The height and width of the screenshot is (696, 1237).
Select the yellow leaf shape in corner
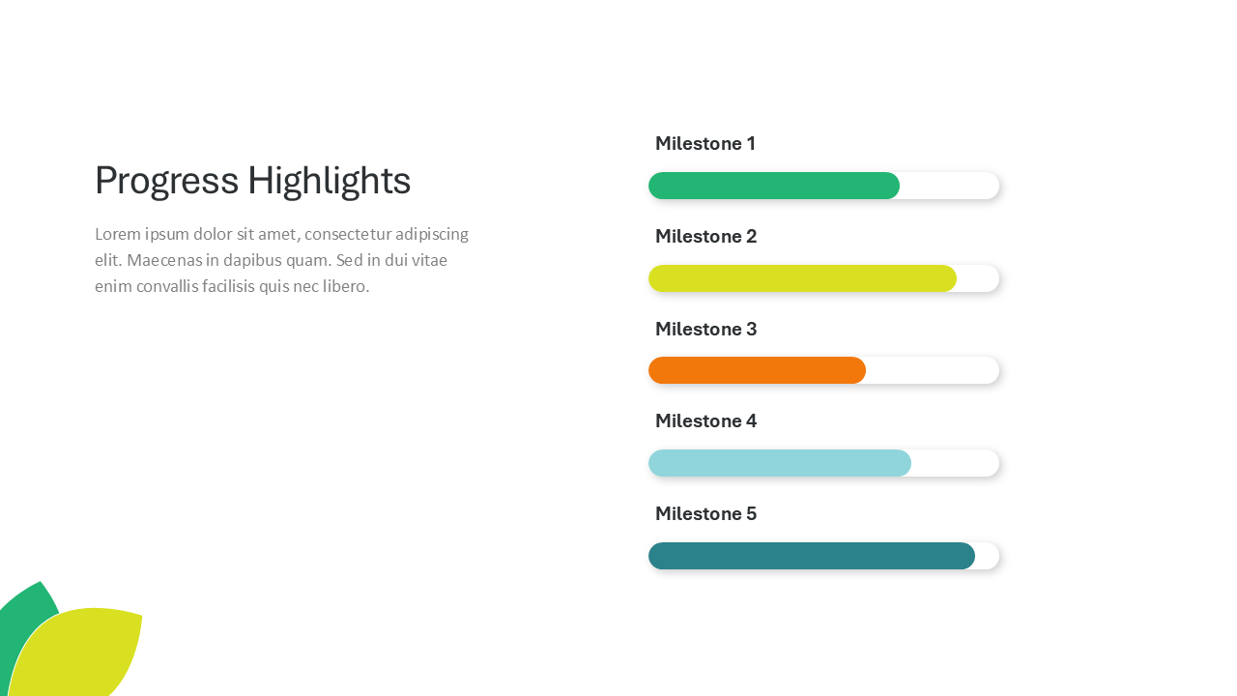click(82, 652)
